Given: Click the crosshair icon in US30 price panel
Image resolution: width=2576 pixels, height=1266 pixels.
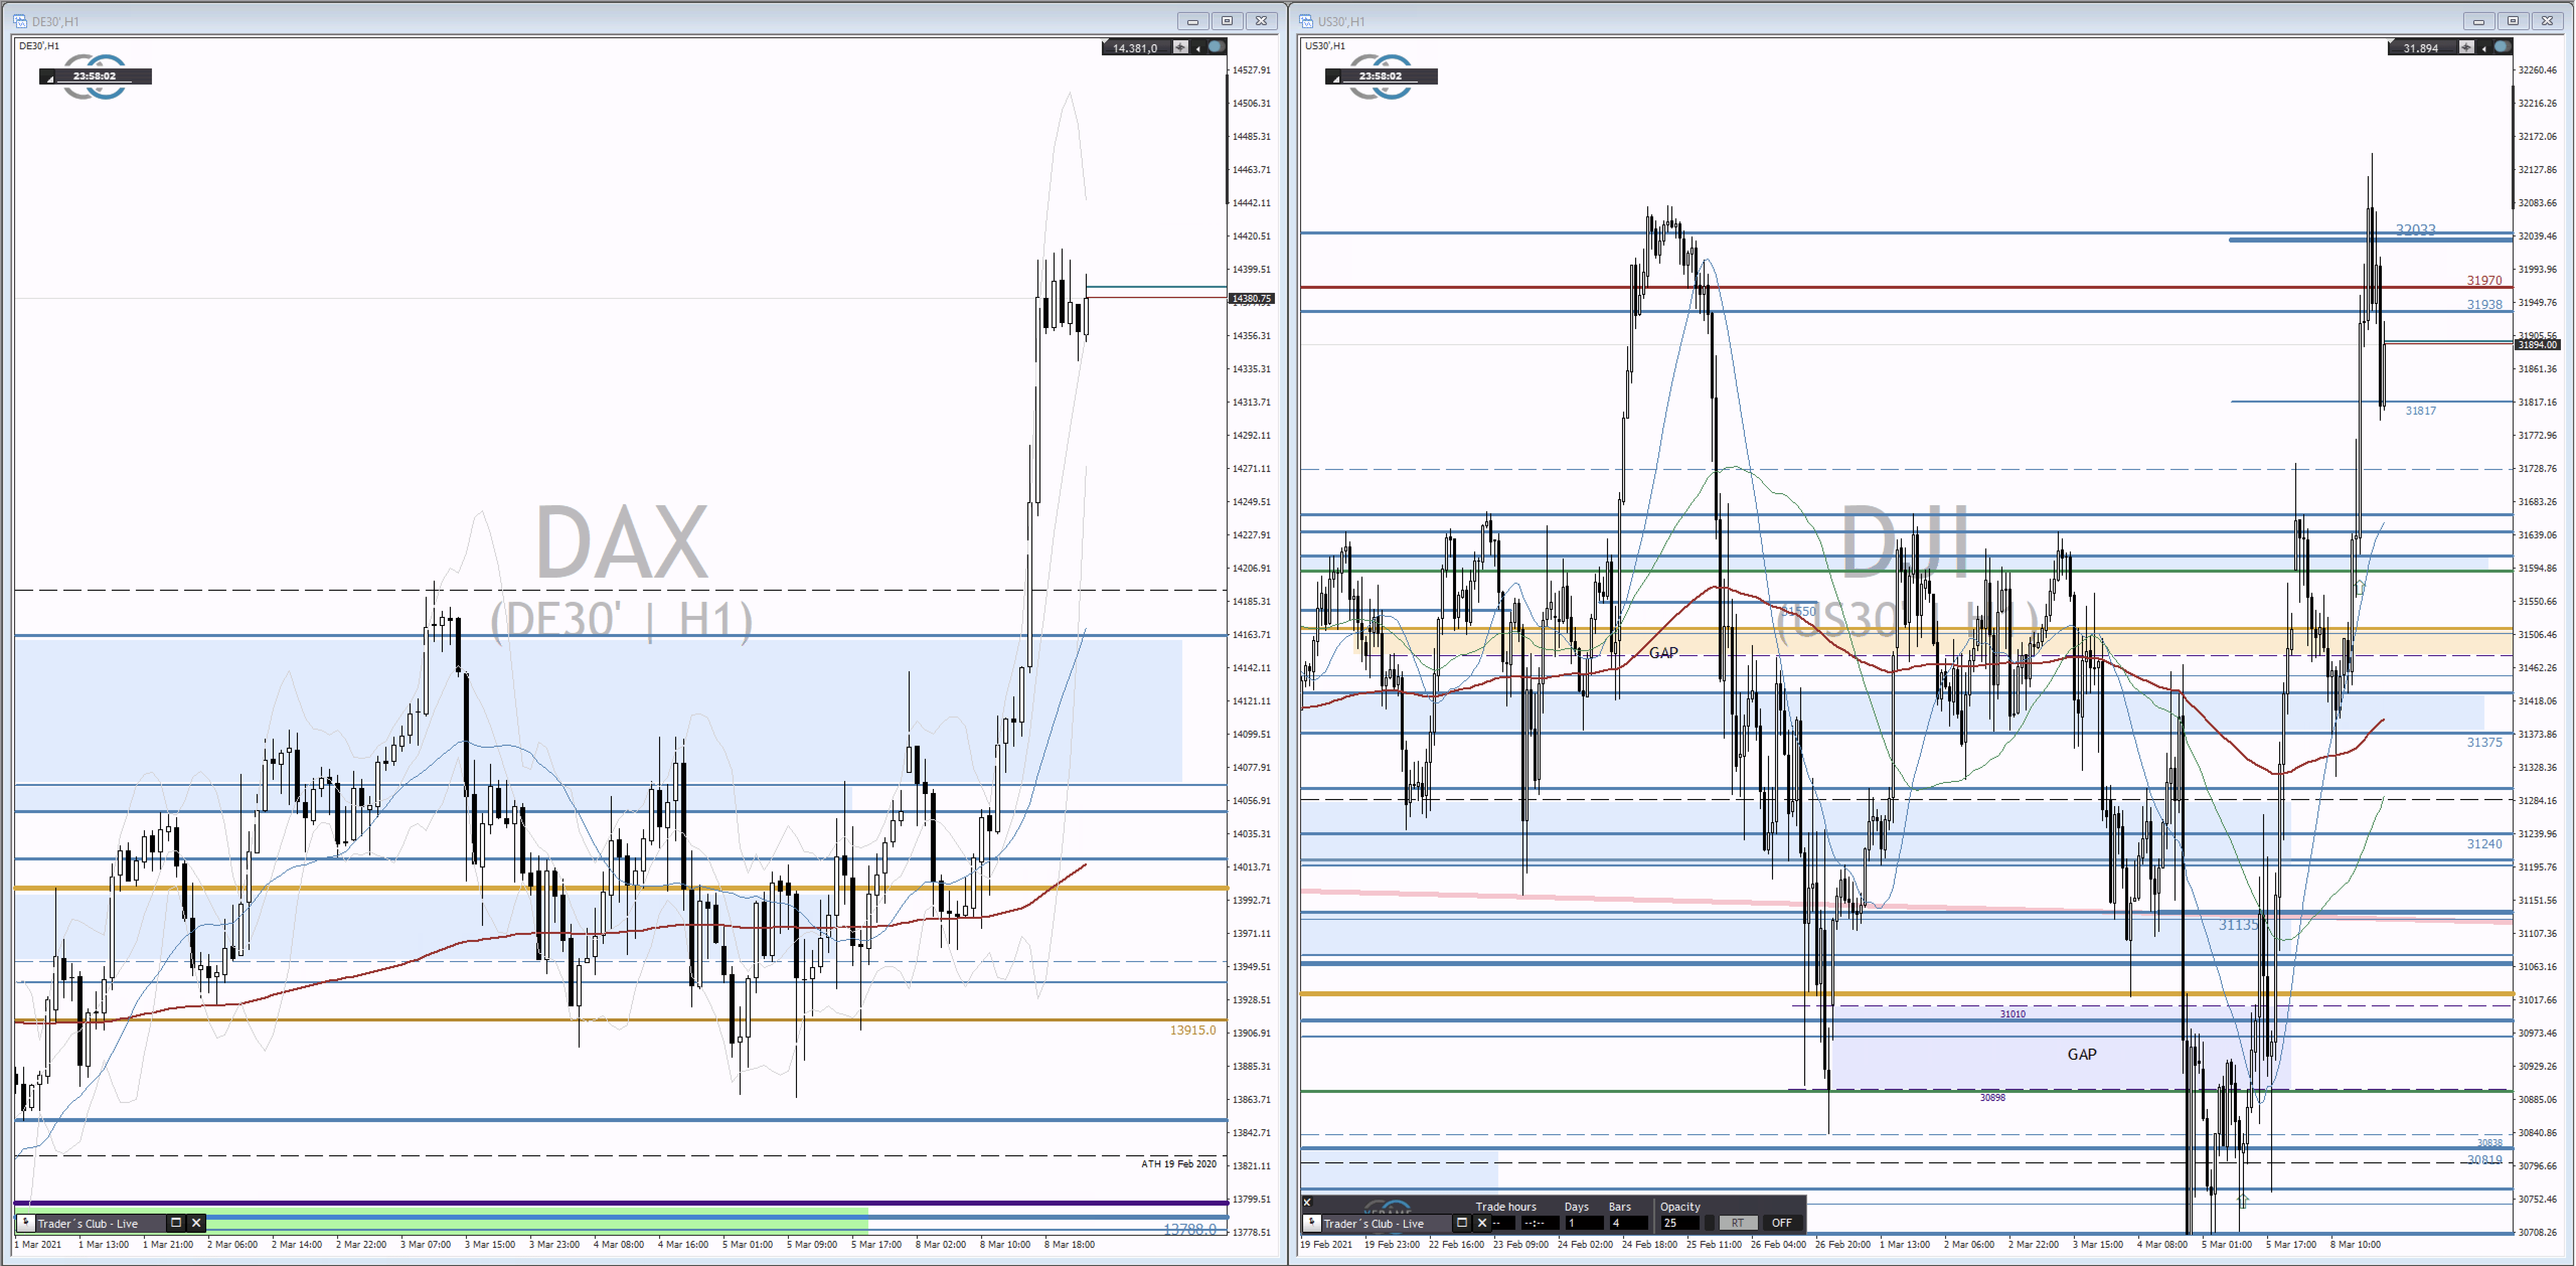Looking at the screenshot, I should tap(2467, 47).
